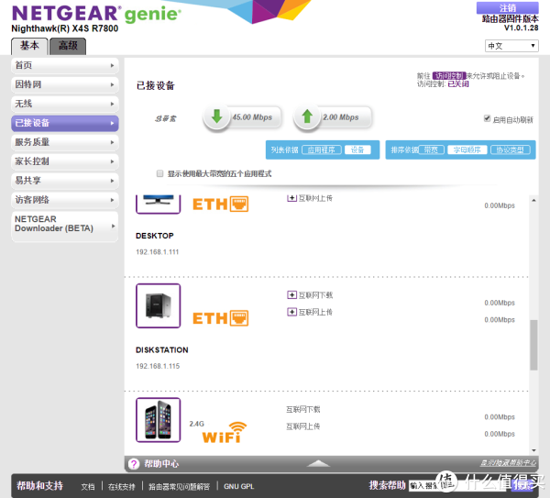
Task: Open 在线支持 footer link
Action: tap(121, 486)
